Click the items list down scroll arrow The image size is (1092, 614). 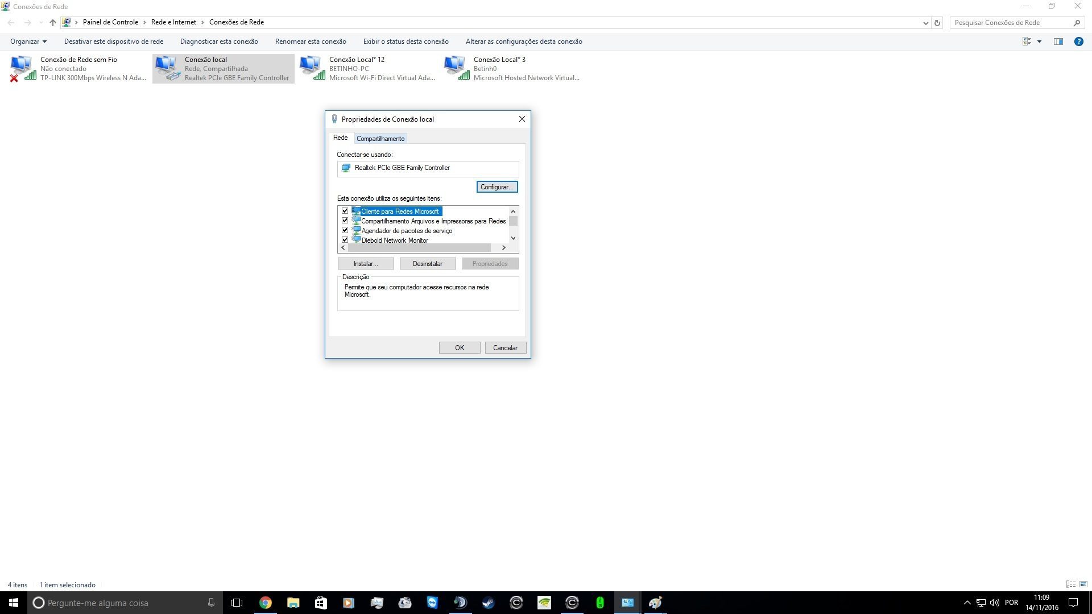pyautogui.click(x=513, y=238)
